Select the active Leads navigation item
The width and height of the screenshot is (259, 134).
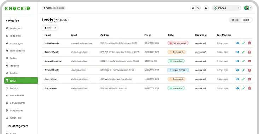click(x=21, y=80)
